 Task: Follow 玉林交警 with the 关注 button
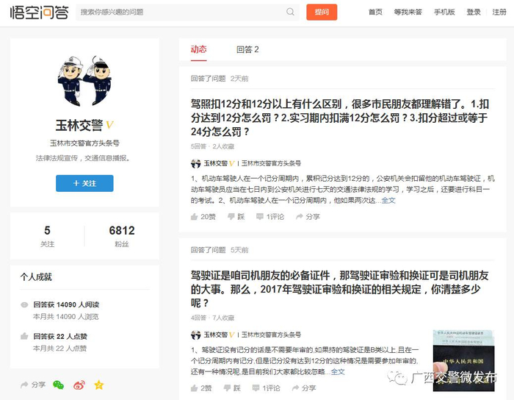pos(84,183)
